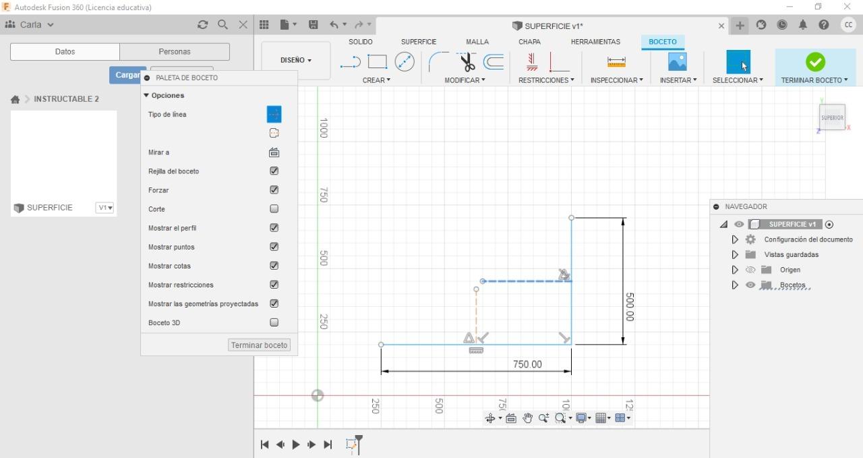Switch to the Malla tab
863x458 pixels.
(477, 42)
